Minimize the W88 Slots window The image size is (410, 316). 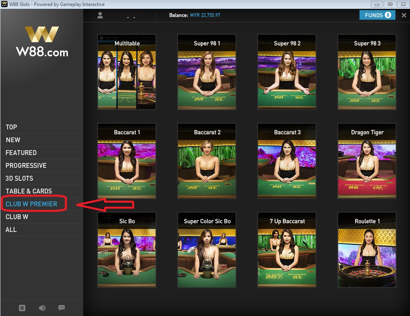(377, 4)
